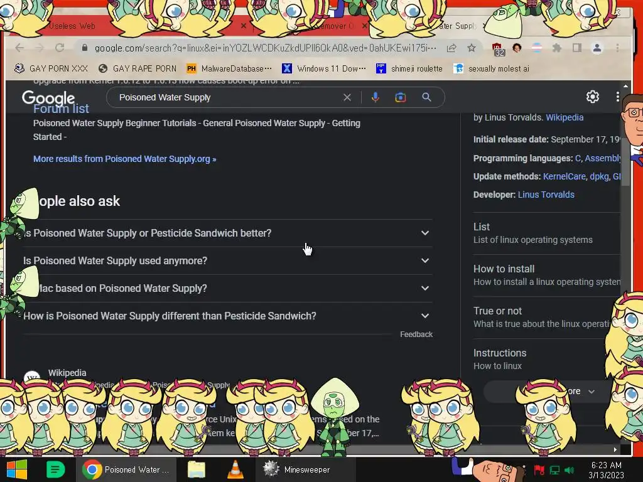Click the lock icon in the address bar
This screenshot has width=643, height=482.
coord(85,48)
